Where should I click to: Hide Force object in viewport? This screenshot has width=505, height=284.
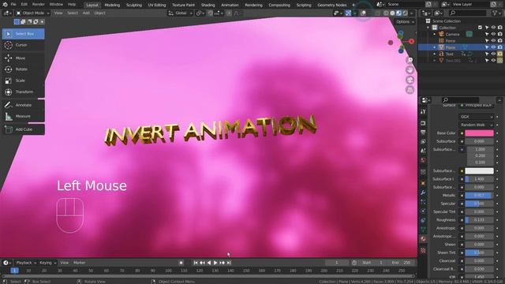tap(493, 41)
